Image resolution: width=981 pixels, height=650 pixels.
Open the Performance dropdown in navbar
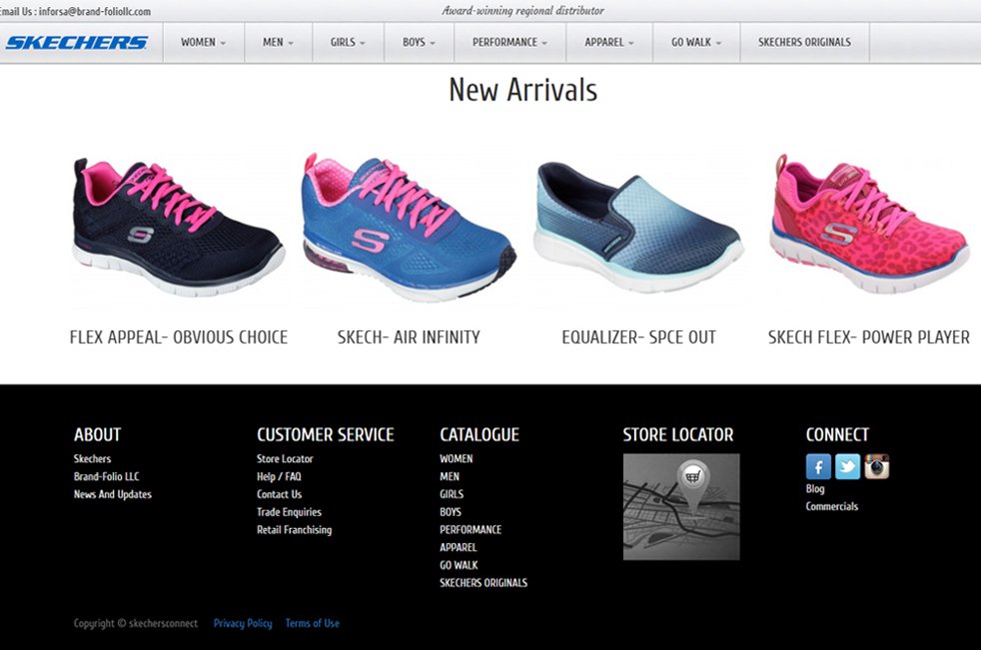[509, 43]
